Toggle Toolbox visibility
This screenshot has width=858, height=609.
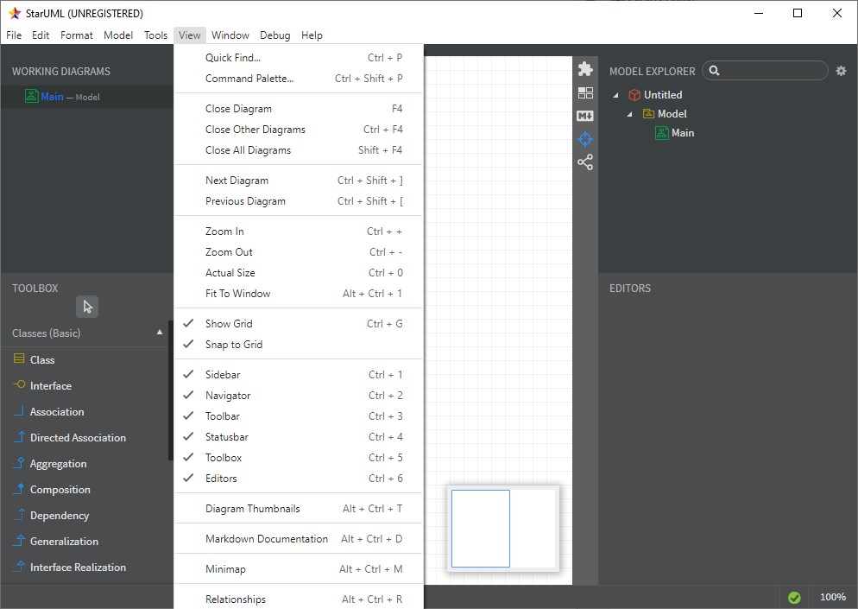point(299,458)
